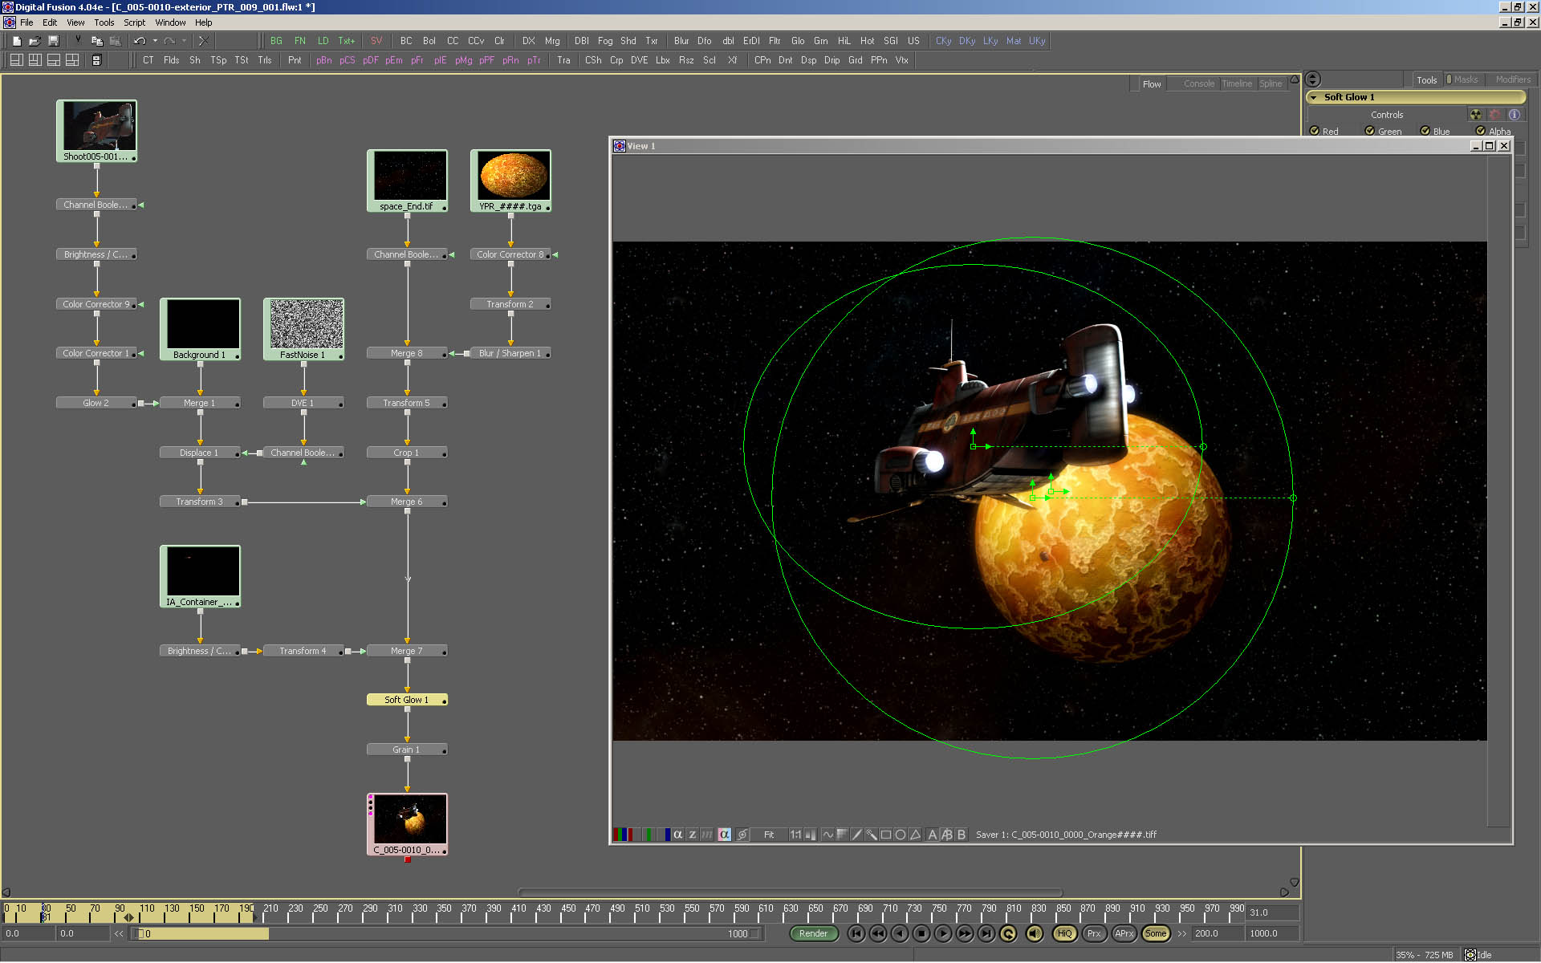
Task: Toggle loop playback button
Action: click(x=1008, y=933)
